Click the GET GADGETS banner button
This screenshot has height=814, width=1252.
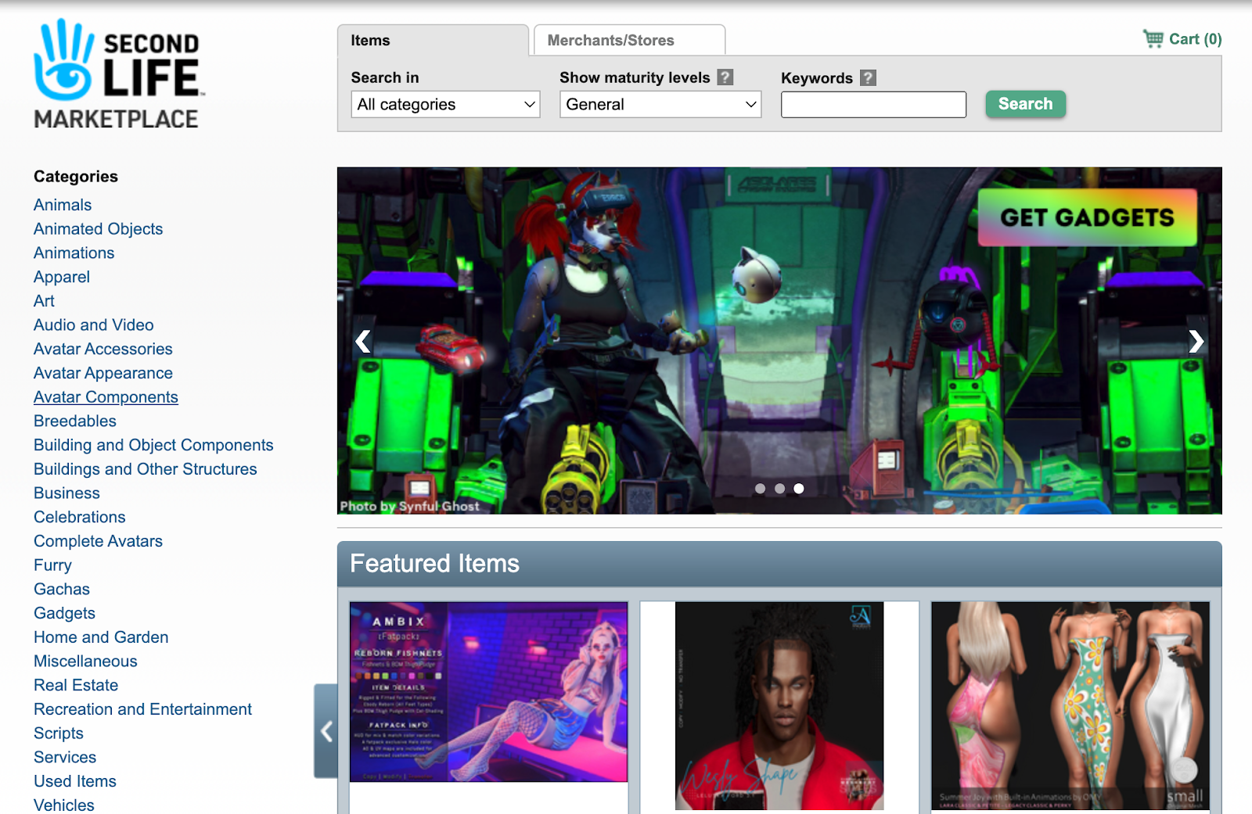coord(1088,217)
